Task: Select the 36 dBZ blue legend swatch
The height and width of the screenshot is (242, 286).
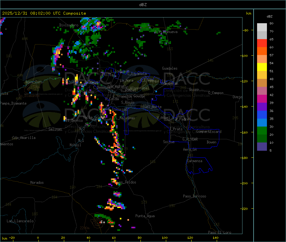Action: pyautogui.click(x=262, y=114)
